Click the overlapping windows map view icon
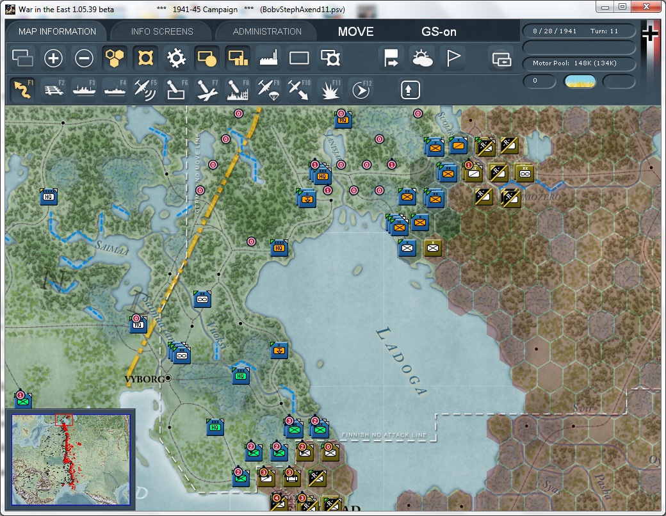This screenshot has width=666, height=516. click(22, 58)
